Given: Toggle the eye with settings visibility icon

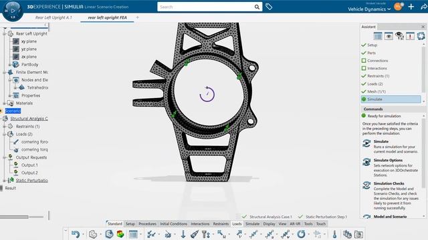Looking at the screenshot, I should 399,36.
